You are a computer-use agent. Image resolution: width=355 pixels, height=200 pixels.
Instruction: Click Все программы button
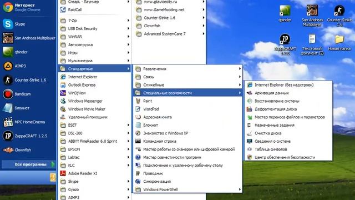click(x=28, y=164)
